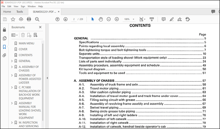Add a new bookmark icon
220x129 pixels.
coord(29,35)
